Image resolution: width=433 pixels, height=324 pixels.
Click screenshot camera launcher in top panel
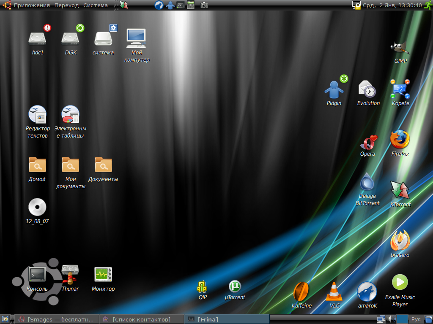[x=204, y=5]
